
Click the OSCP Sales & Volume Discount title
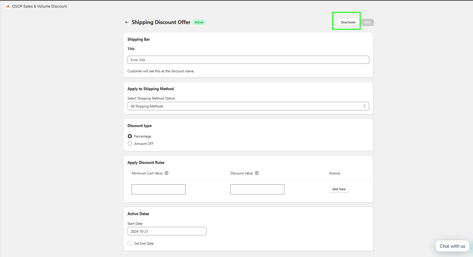pyautogui.click(x=39, y=6)
